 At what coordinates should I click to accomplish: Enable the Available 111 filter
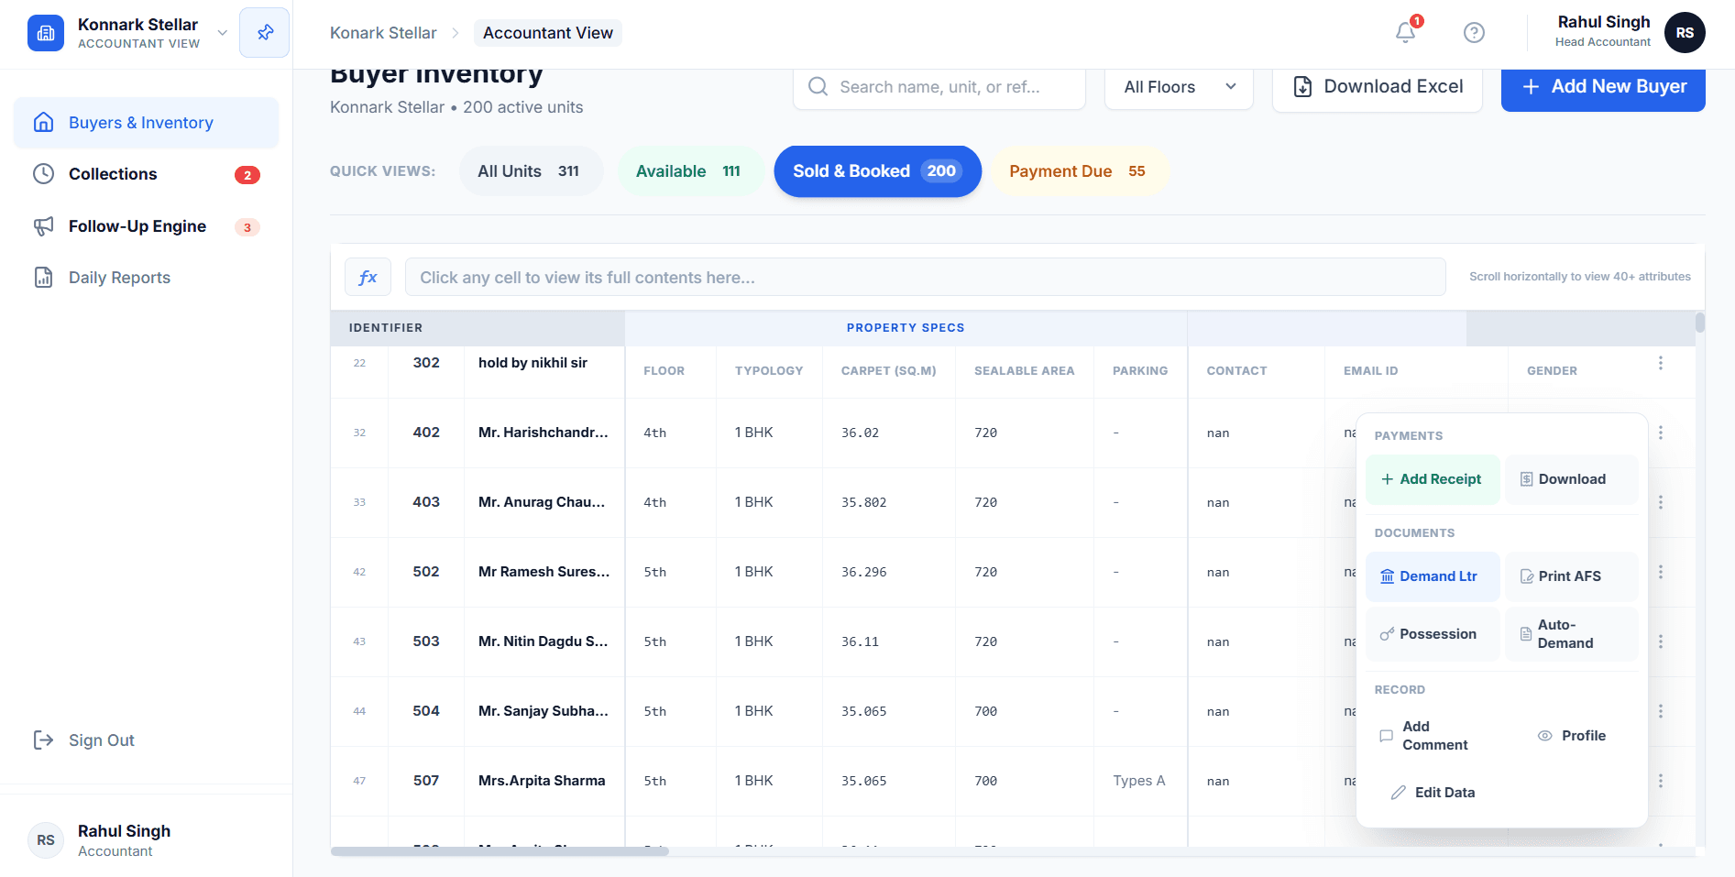point(690,170)
